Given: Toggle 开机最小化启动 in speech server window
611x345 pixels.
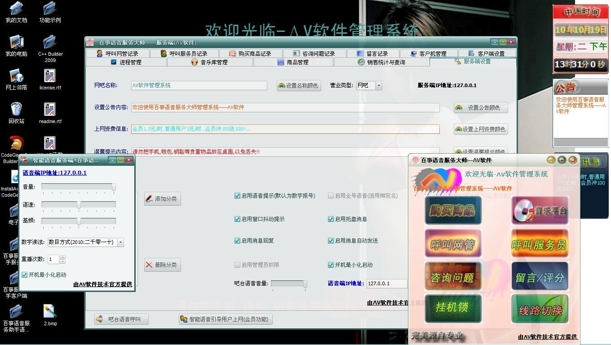Looking at the screenshot, I should tap(25, 275).
